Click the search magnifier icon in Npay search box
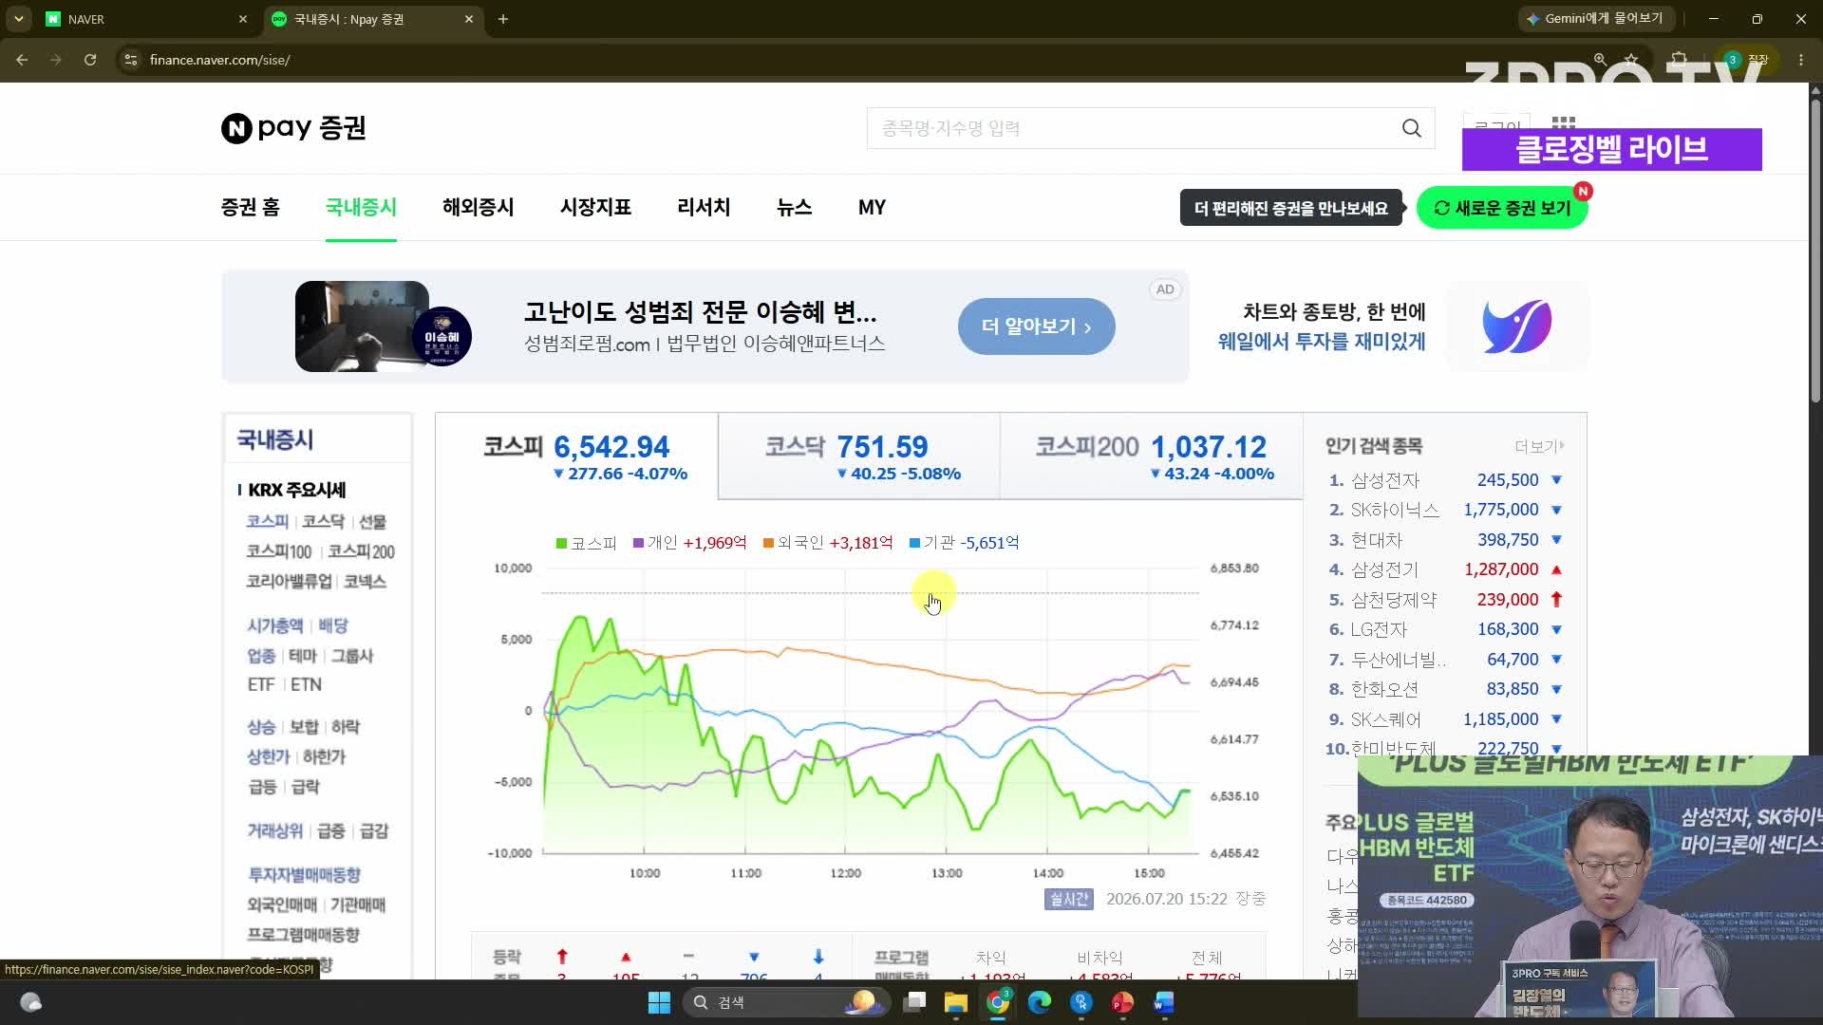The width and height of the screenshot is (1823, 1025). [x=1412, y=128]
